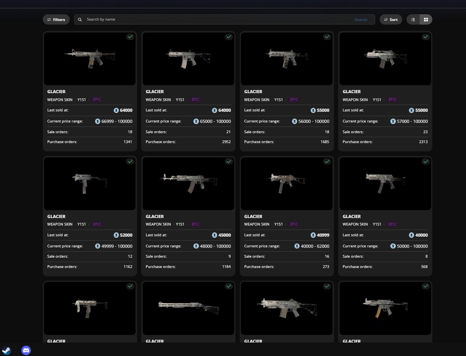Open the Filters panel
Viewport: 466px width, 356px height.
(56, 20)
